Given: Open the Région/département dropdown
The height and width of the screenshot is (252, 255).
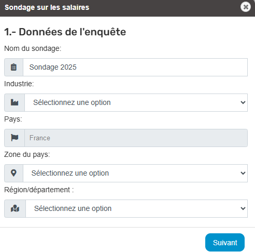Looking at the screenshot, I should tap(136, 208).
